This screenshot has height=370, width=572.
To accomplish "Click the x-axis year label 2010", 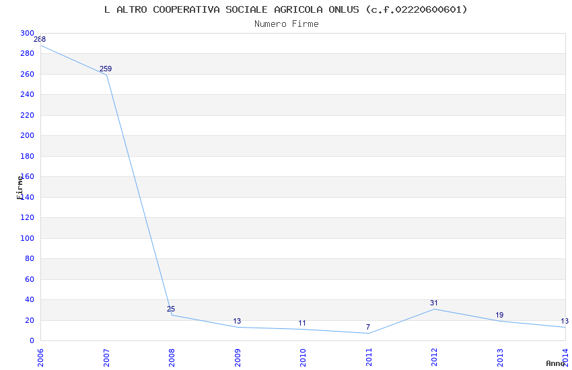I will [x=303, y=358].
